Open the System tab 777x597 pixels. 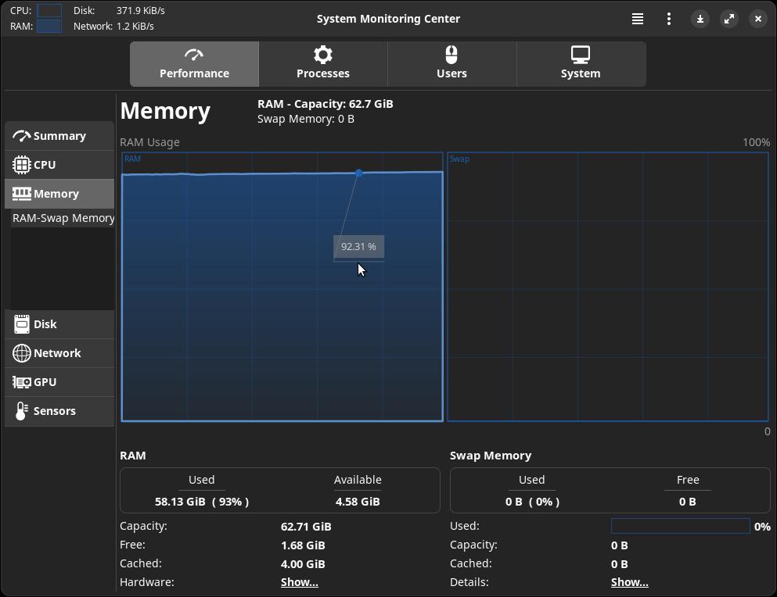(581, 64)
